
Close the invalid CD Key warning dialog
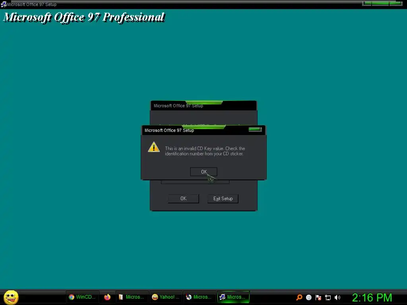(255, 129)
